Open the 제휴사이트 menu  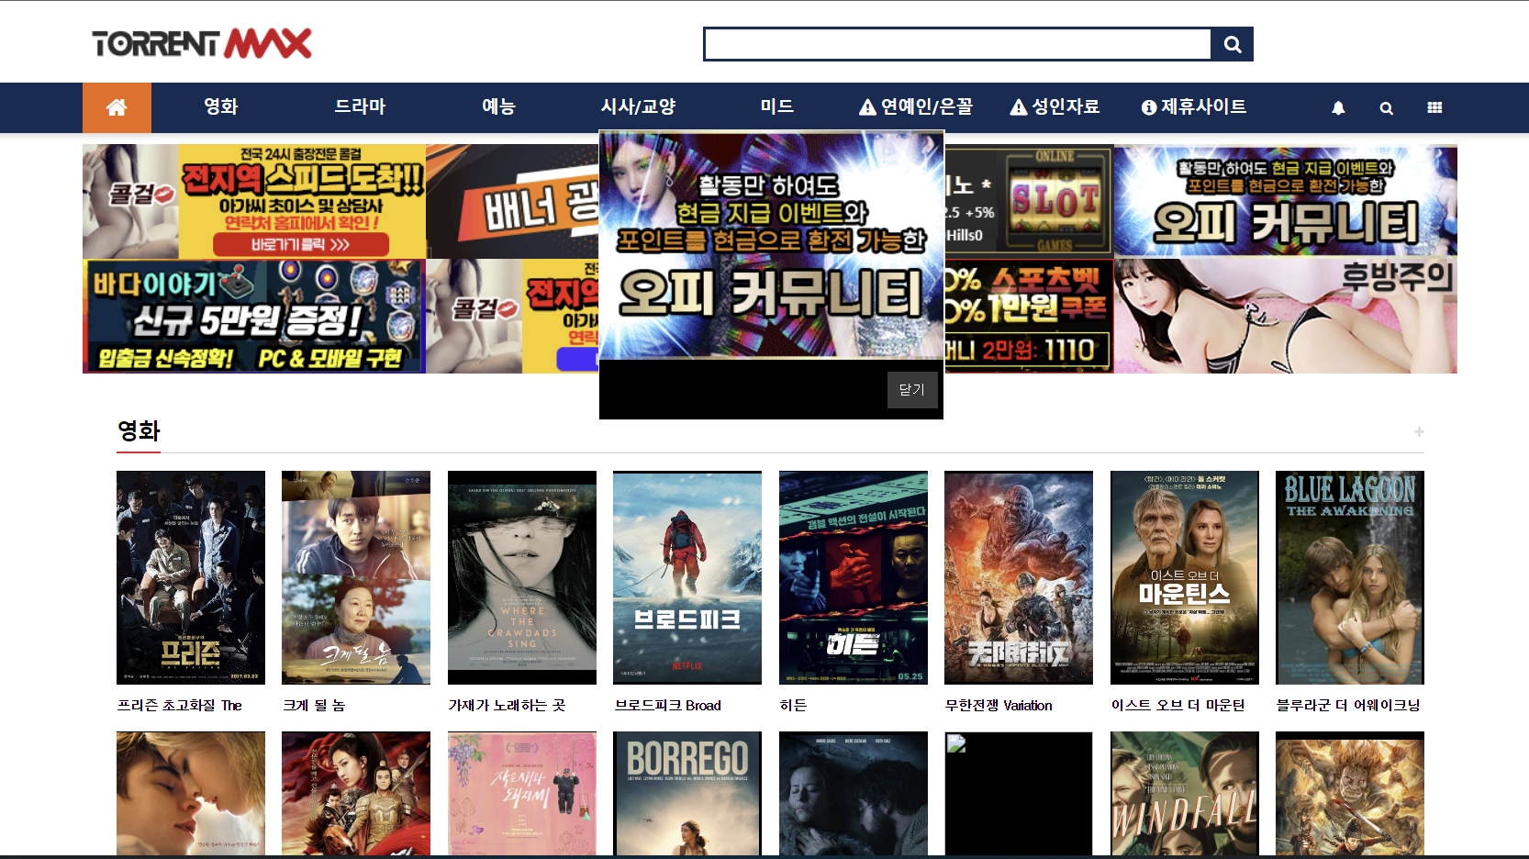pyautogui.click(x=1193, y=106)
